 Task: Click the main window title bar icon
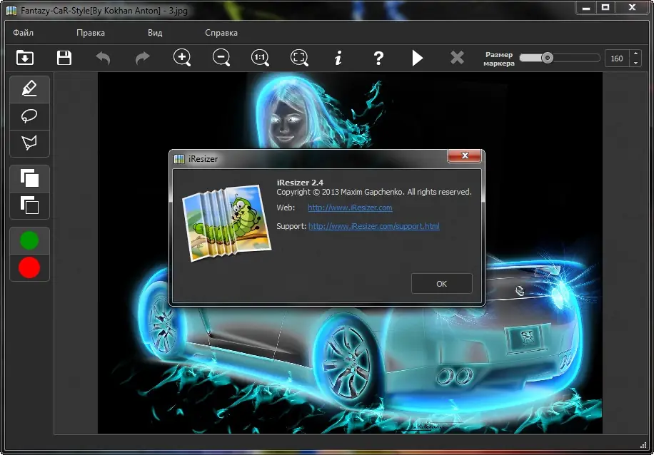(x=11, y=11)
